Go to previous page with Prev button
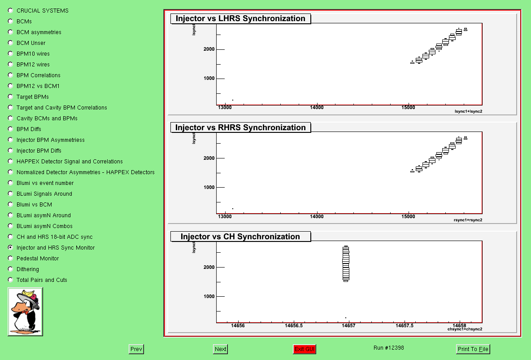 click(136, 349)
